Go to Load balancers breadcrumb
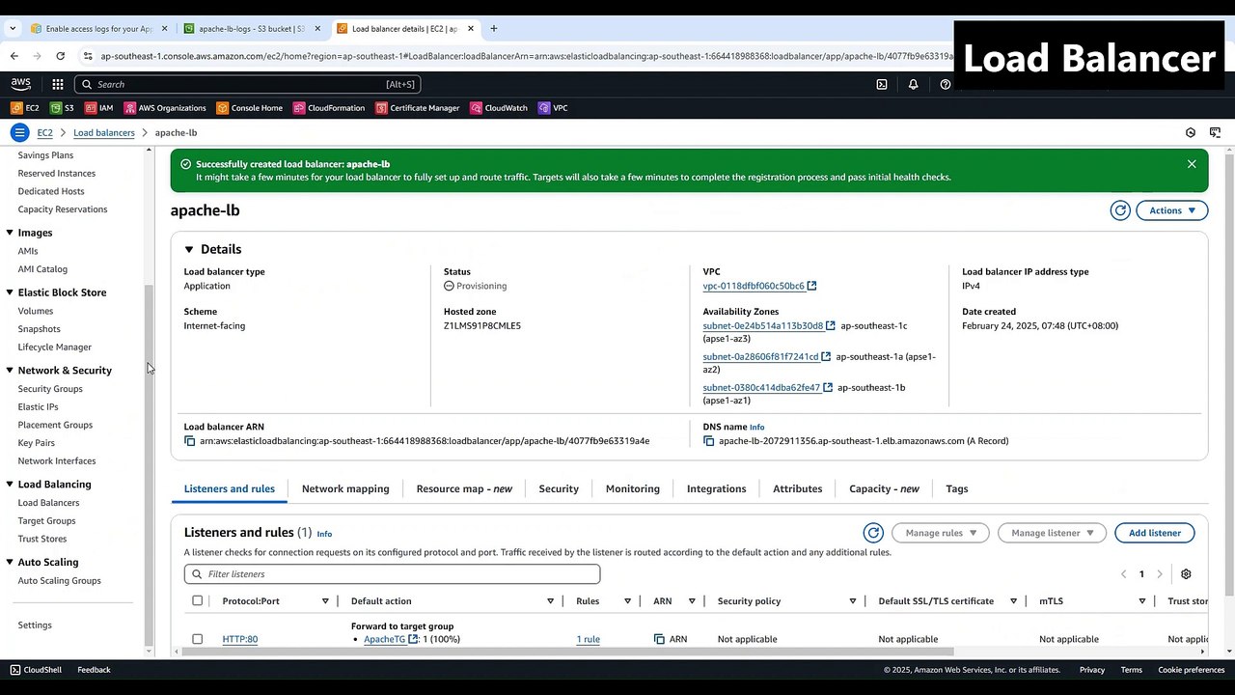 click(104, 132)
